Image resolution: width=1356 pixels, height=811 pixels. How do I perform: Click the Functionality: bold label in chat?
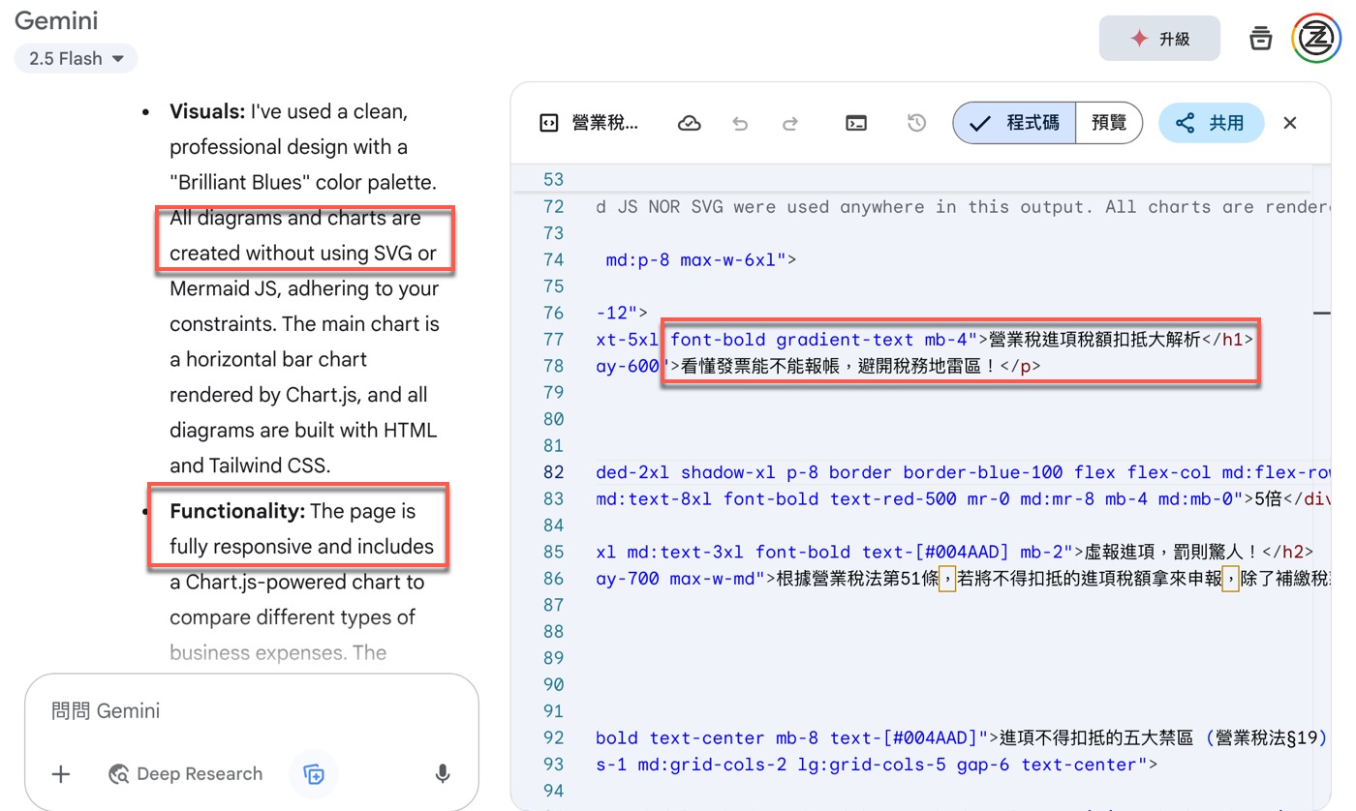(237, 511)
